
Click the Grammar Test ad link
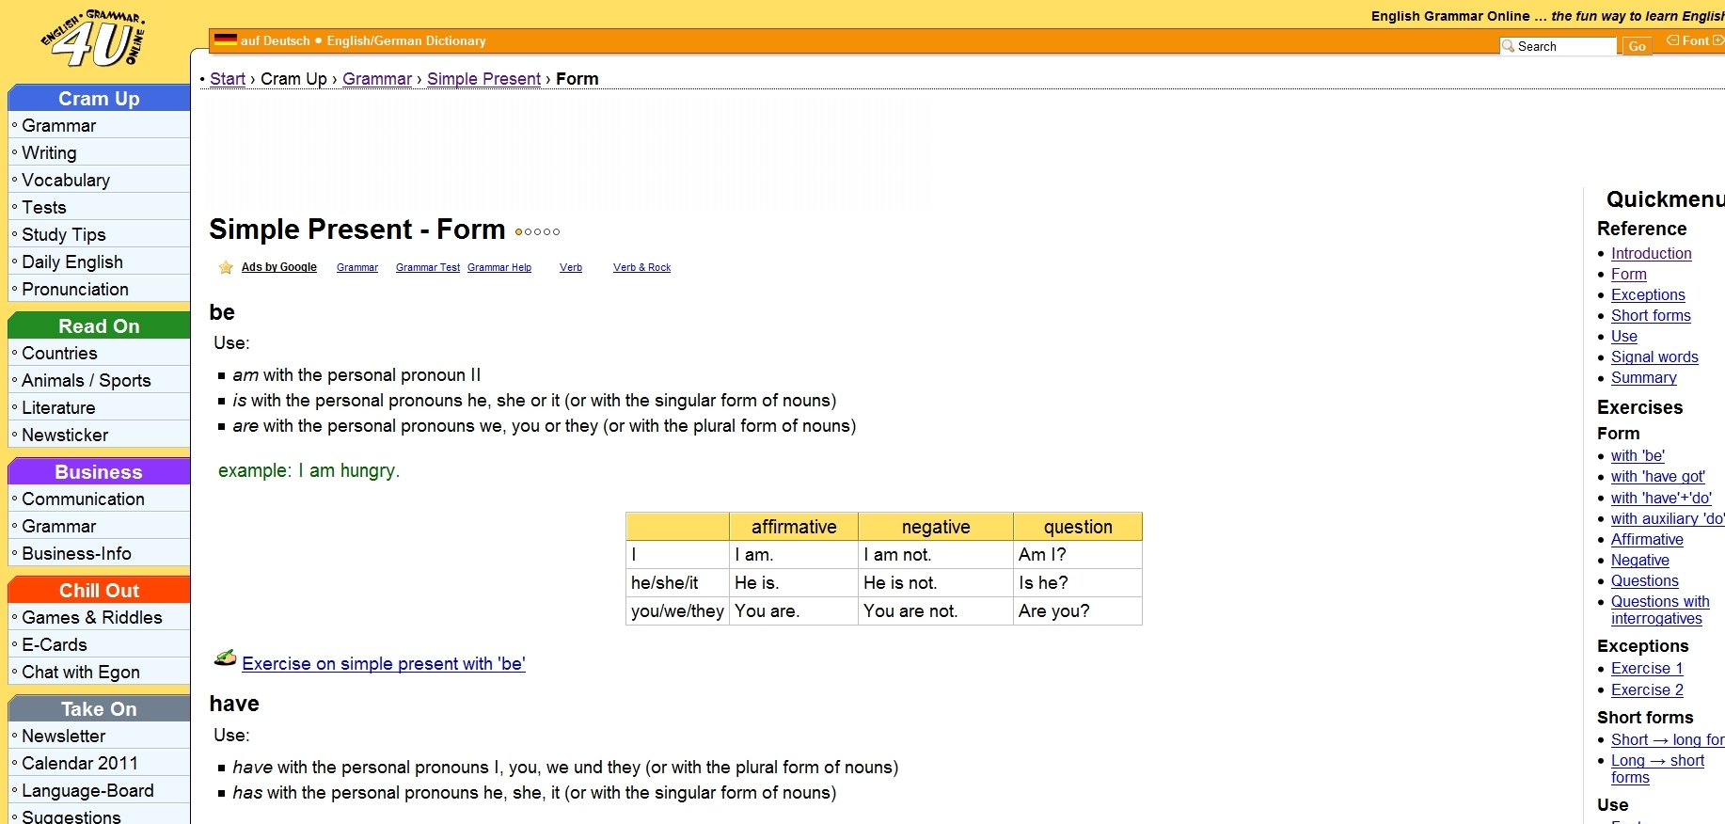428,268
